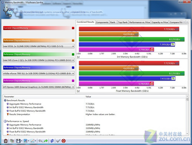
Task: Toggle the orange Reference Chipset/Memory checkbox
Action: tap(73, 40)
